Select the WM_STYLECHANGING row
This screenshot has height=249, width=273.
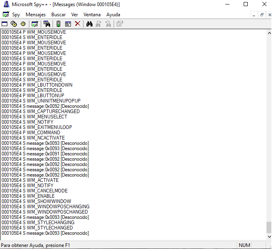pyautogui.click(x=38, y=223)
